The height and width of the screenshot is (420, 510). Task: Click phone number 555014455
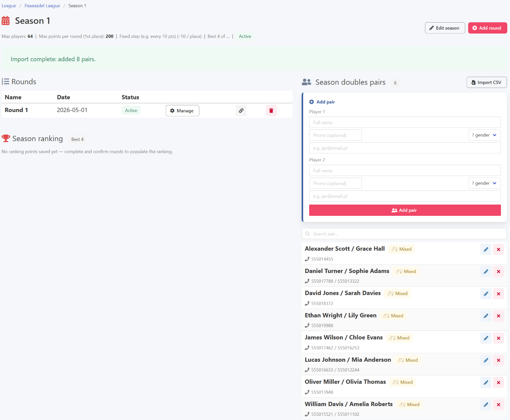coord(322,259)
